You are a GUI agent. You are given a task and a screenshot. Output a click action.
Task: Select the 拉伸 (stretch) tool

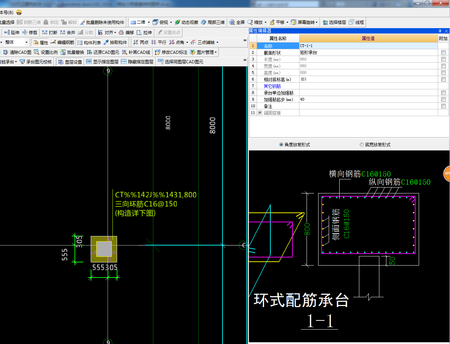click(x=144, y=32)
